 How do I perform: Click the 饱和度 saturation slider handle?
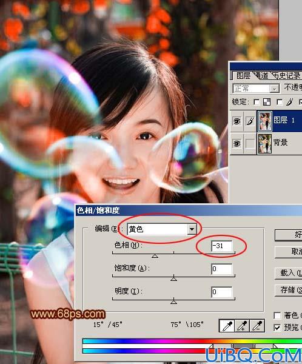coord(173,278)
